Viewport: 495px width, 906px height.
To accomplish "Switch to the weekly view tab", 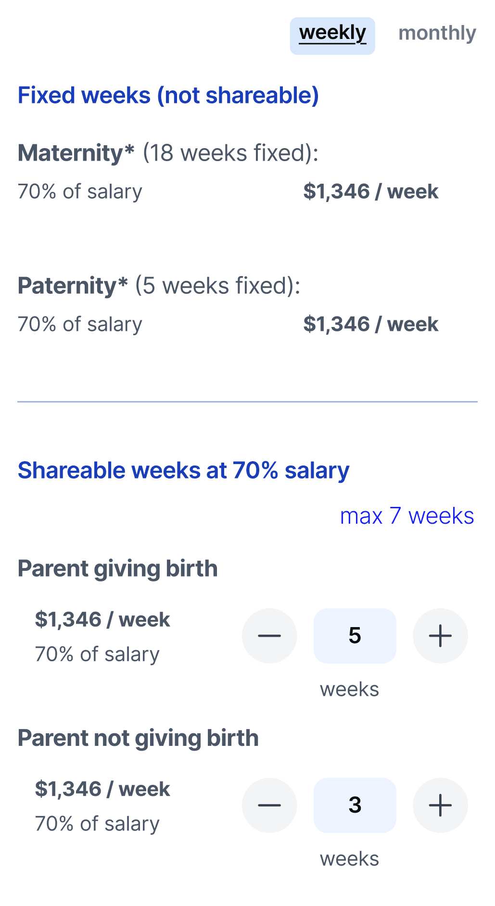I will tap(332, 36).
